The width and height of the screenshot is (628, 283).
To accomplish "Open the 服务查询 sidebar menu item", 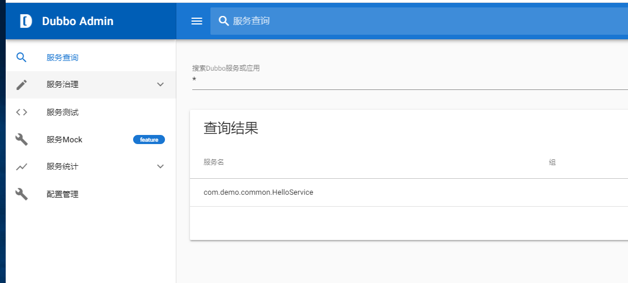I will pos(91,58).
